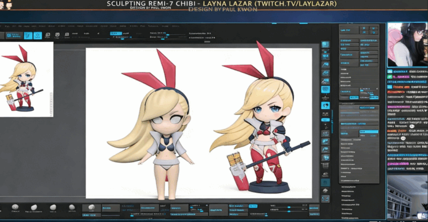Toggle Solo mode icon

click(x=325, y=191)
